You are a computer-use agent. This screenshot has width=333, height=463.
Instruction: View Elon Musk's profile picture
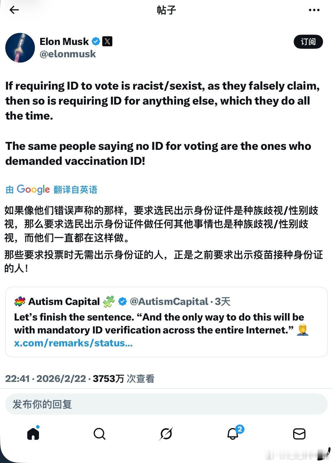pos(20,47)
